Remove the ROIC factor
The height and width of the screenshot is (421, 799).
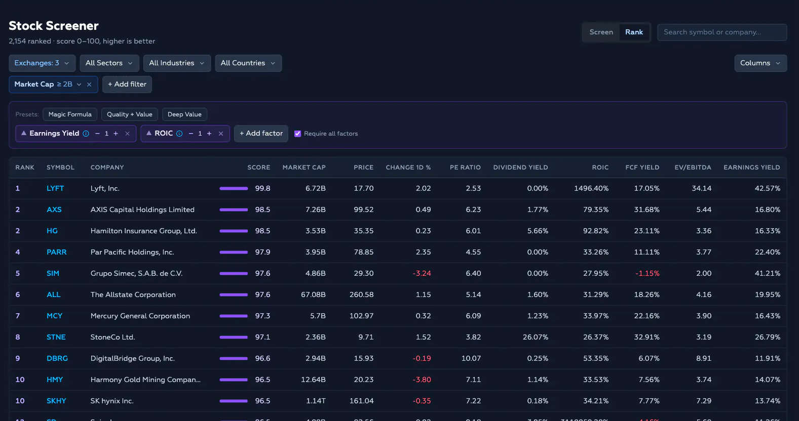(221, 134)
